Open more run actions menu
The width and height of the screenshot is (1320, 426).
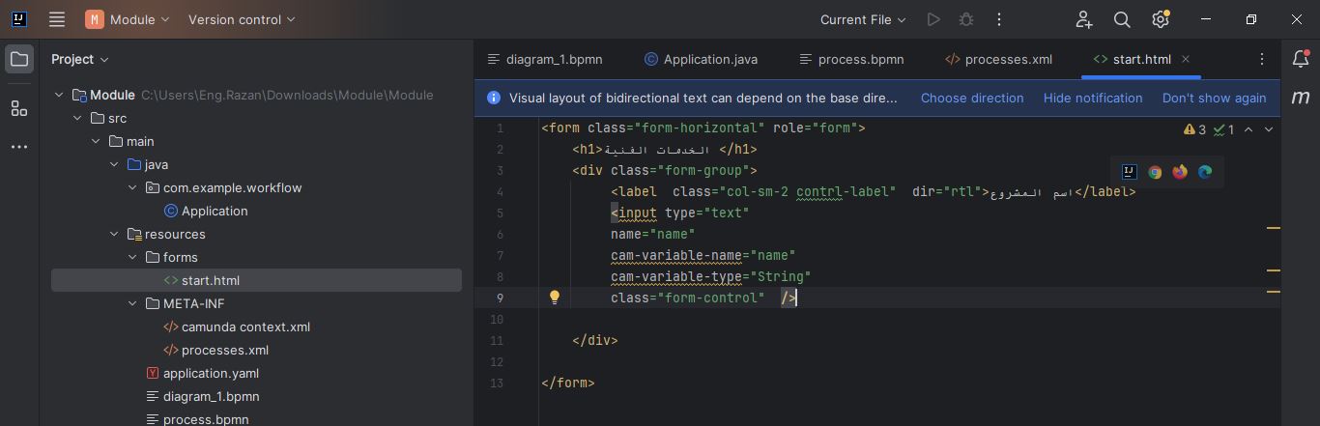pyautogui.click(x=999, y=19)
